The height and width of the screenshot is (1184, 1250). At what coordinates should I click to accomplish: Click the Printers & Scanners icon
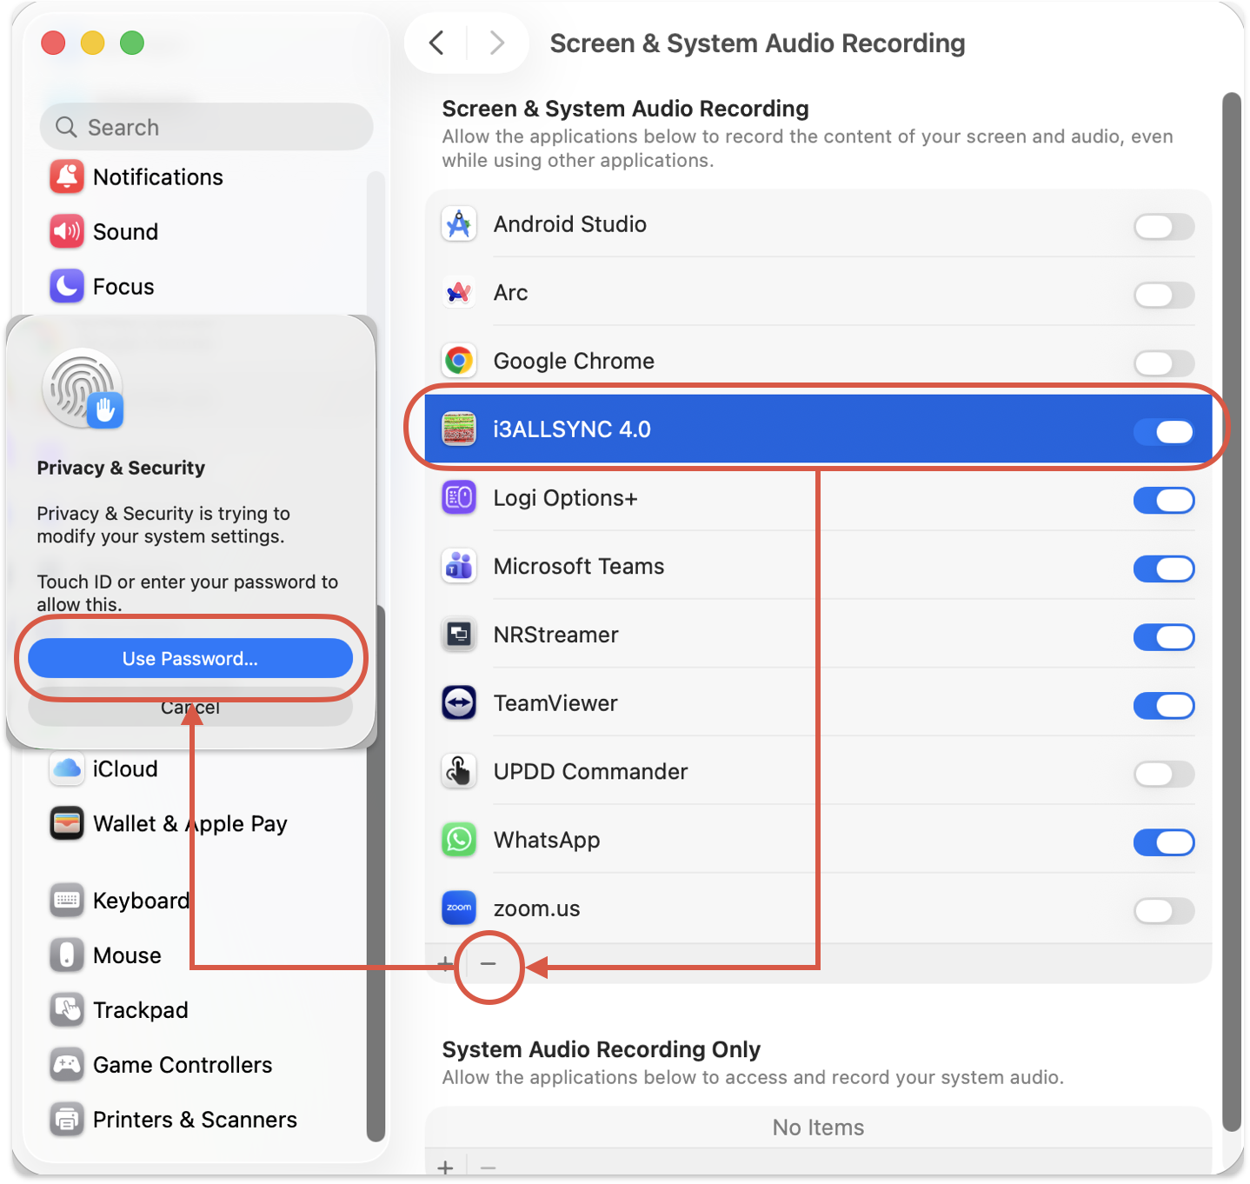(67, 1120)
